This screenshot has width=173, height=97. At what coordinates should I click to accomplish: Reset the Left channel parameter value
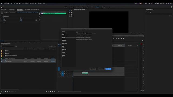click(39, 19)
